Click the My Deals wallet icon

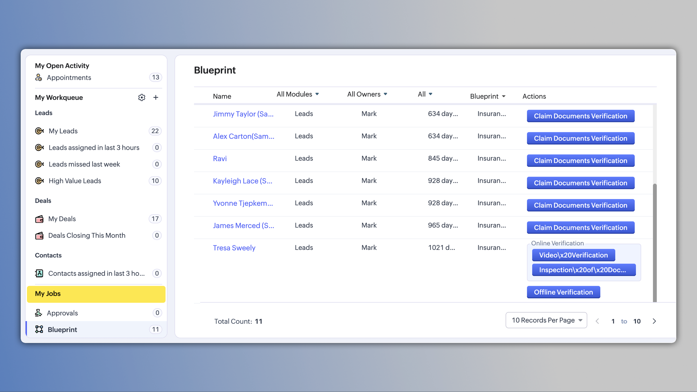pyautogui.click(x=39, y=219)
